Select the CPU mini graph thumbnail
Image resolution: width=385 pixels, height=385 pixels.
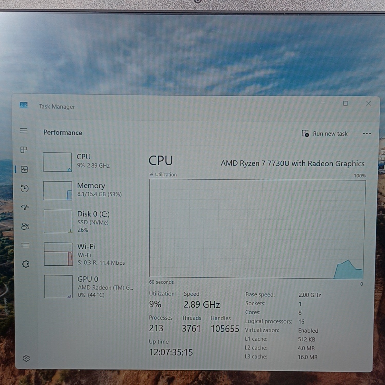coord(57,162)
